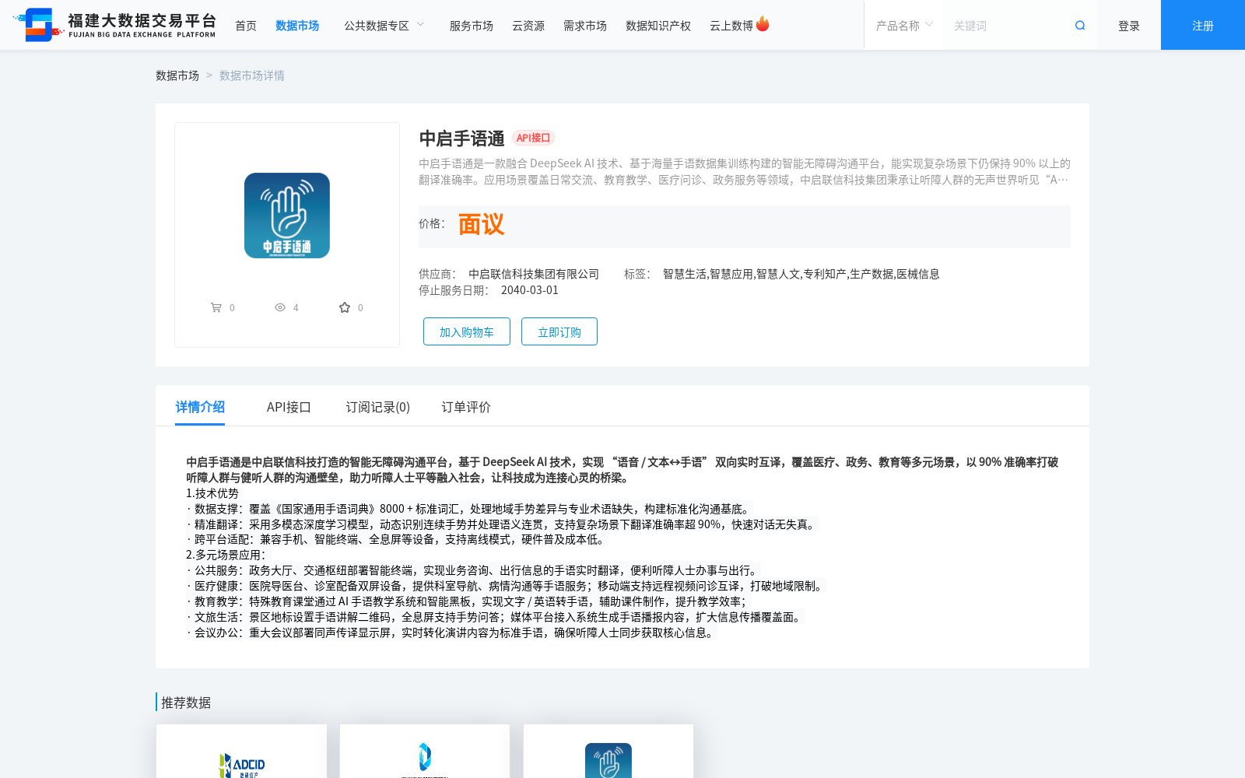Click the 注册 button
The height and width of the screenshot is (778, 1245).
(x=1203, y=25)
